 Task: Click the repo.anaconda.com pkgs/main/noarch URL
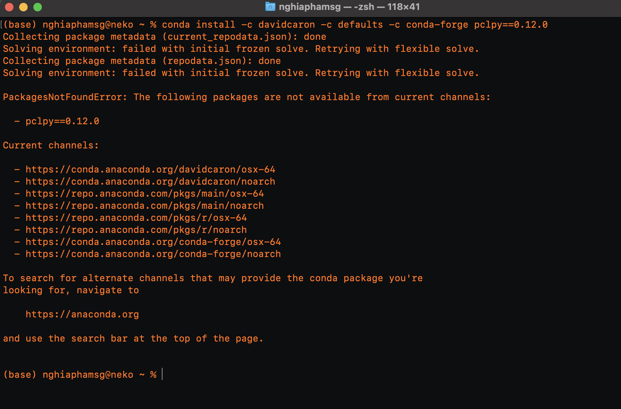click(x=144, y=206)
